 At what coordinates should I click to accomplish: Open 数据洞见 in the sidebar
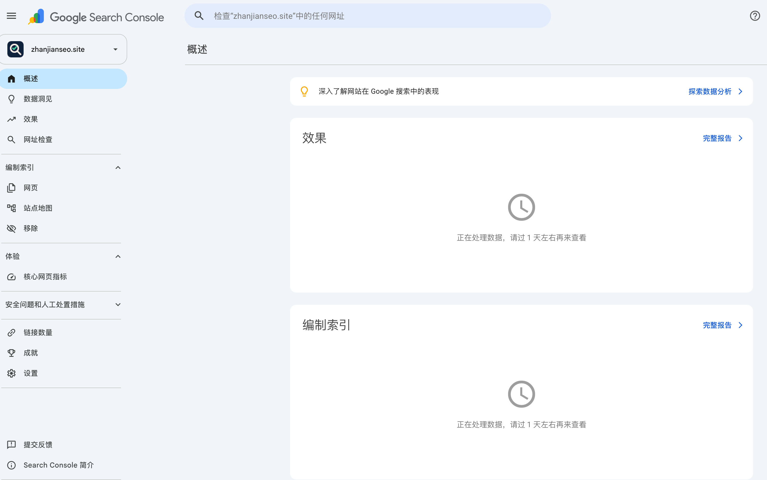pos(63,99)
